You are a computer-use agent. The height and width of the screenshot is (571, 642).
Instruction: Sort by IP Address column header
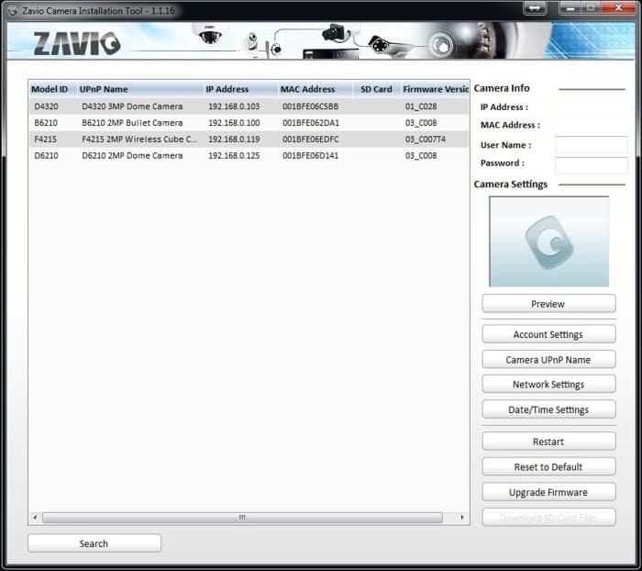240,89
